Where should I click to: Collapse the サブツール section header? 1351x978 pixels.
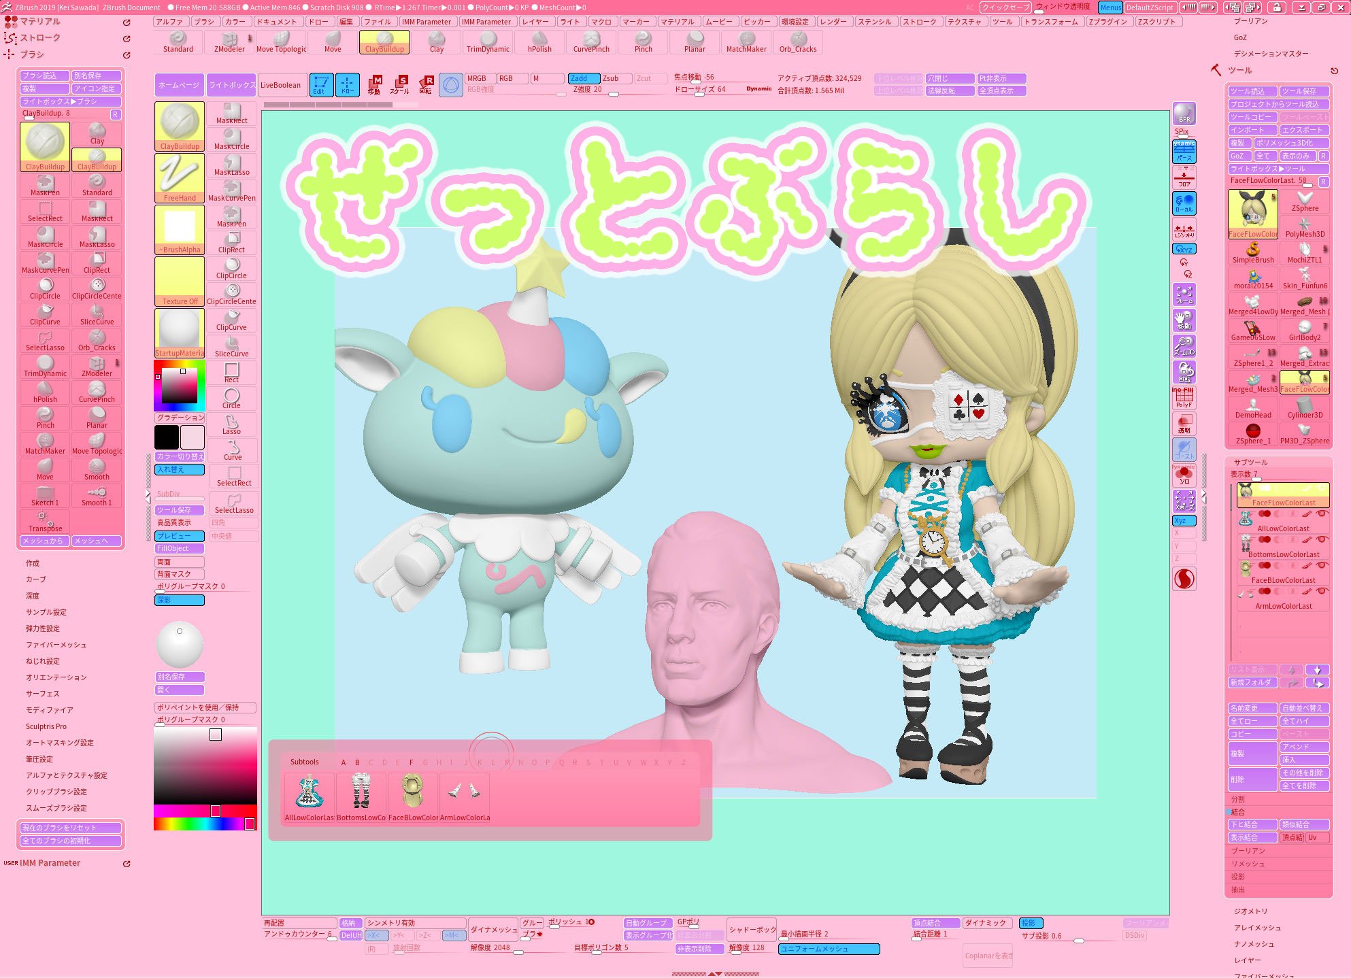(x=1250, y=462)
